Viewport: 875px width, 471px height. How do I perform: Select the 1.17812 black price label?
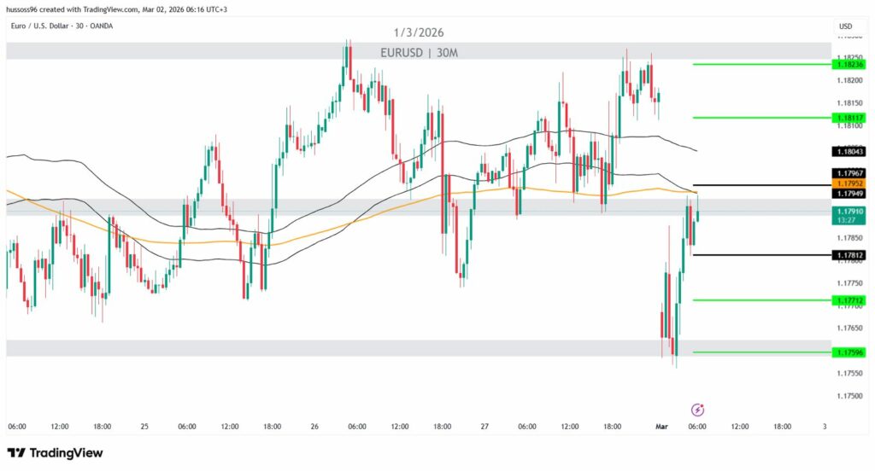pyautogui.click(x=850, y=254)
